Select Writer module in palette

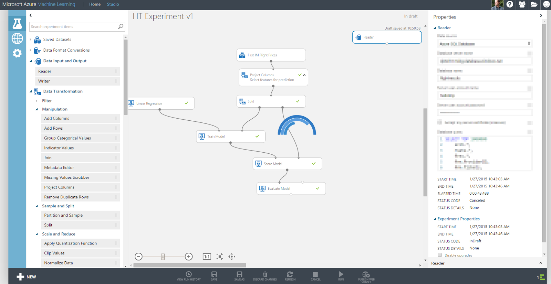pyautogui.click(x=77, y=81)
